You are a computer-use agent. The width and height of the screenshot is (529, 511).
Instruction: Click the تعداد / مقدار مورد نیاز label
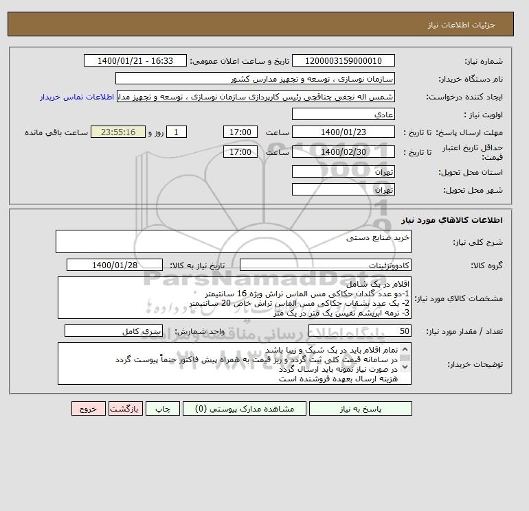tap(464, 331)
